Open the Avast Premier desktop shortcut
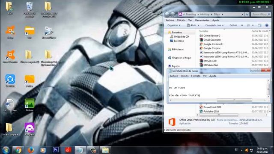The image size is (274, 154). pos(10,56)
